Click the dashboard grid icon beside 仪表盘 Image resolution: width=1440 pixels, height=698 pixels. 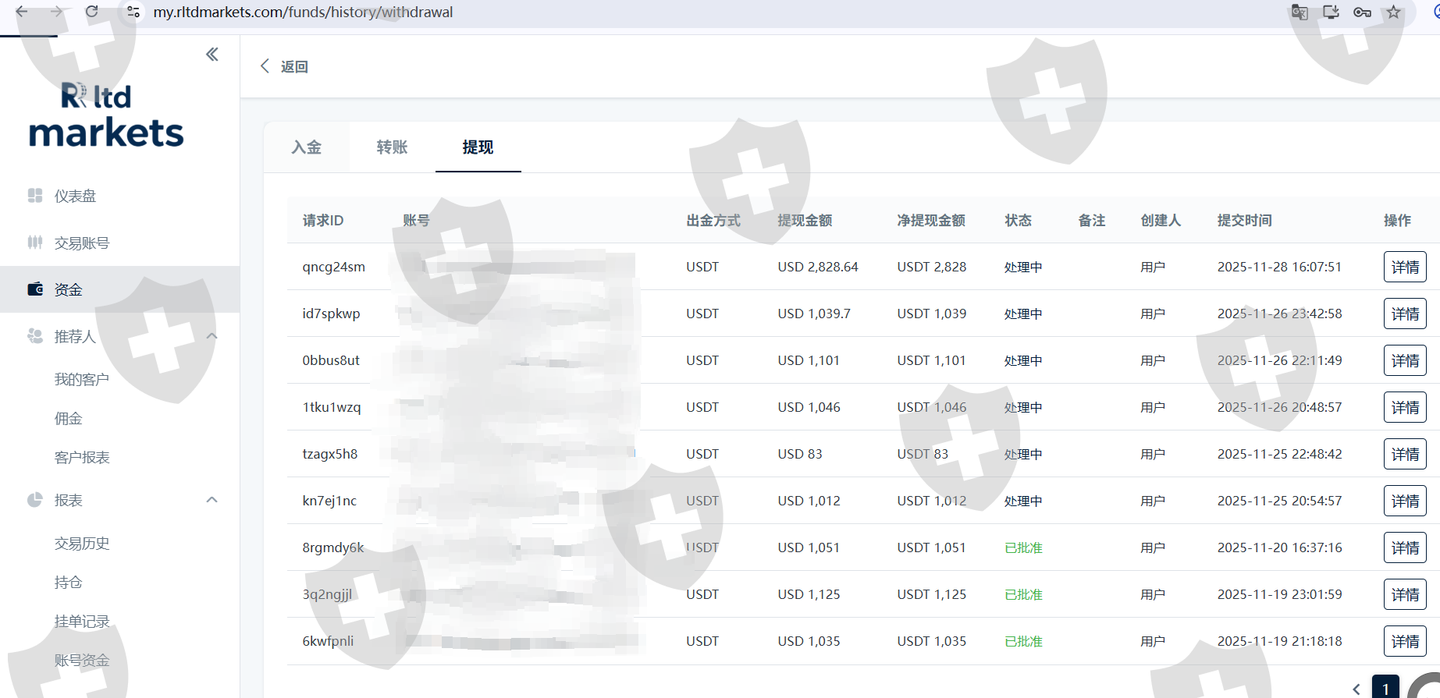35,196
